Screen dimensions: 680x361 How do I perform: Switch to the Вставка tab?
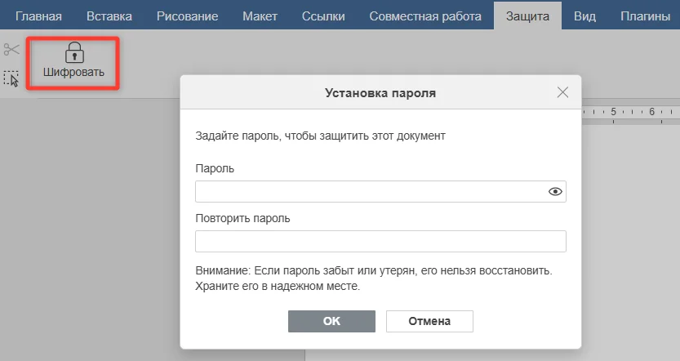tap(109, 16)
